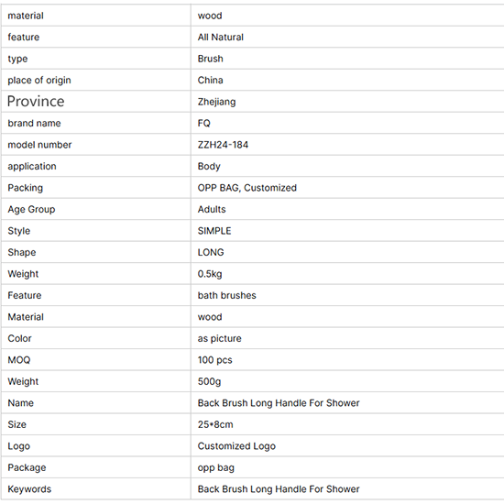
Task: Click the '0.5kg' weight value
Action: point(210,274)
